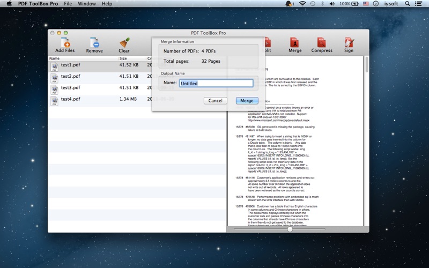This screenshot has height=268, width=429.
Task: Click the partially hidden Split toolbar icon
Action: 268,42
